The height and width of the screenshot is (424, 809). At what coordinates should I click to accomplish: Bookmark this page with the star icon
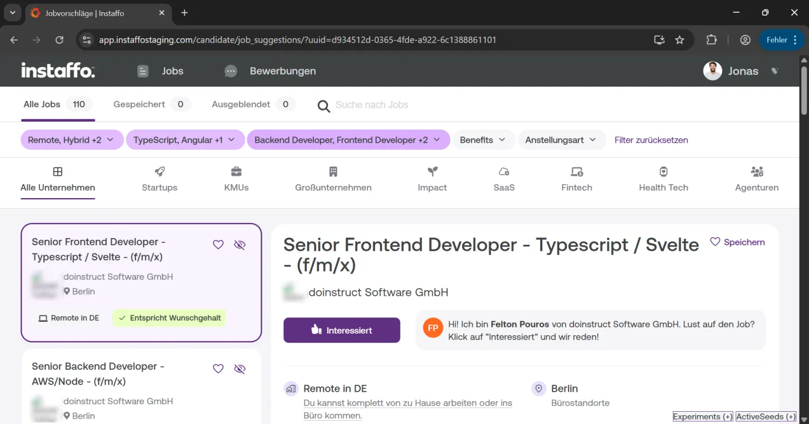click(x=680, y=40)
